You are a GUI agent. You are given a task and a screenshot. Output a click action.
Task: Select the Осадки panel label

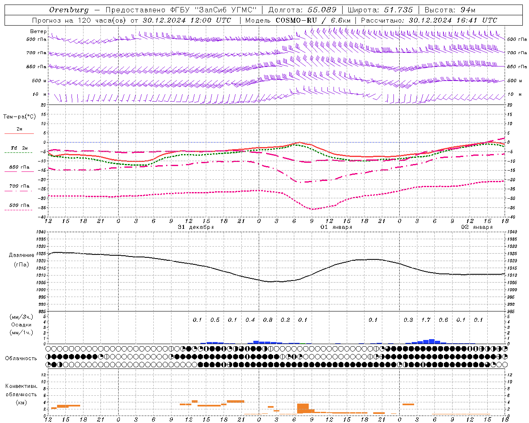pyautogui.click(x=21, y=325)
